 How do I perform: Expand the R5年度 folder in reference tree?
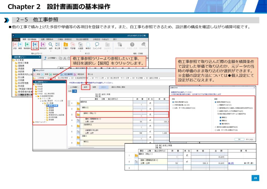34,87
